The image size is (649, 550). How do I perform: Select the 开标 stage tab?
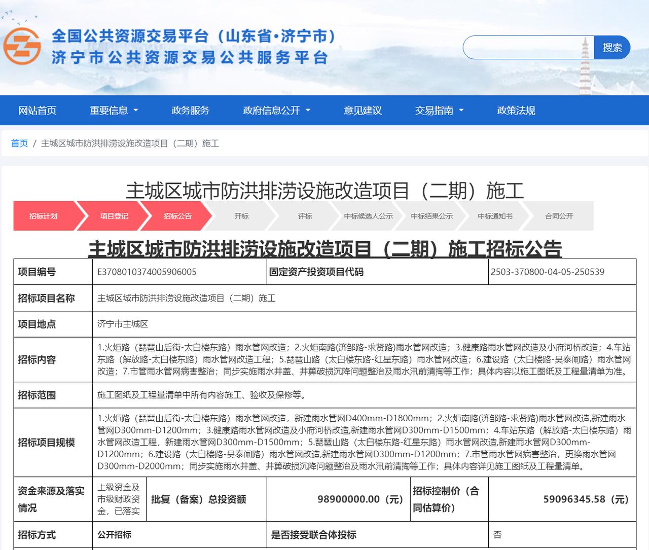point(242,215)
